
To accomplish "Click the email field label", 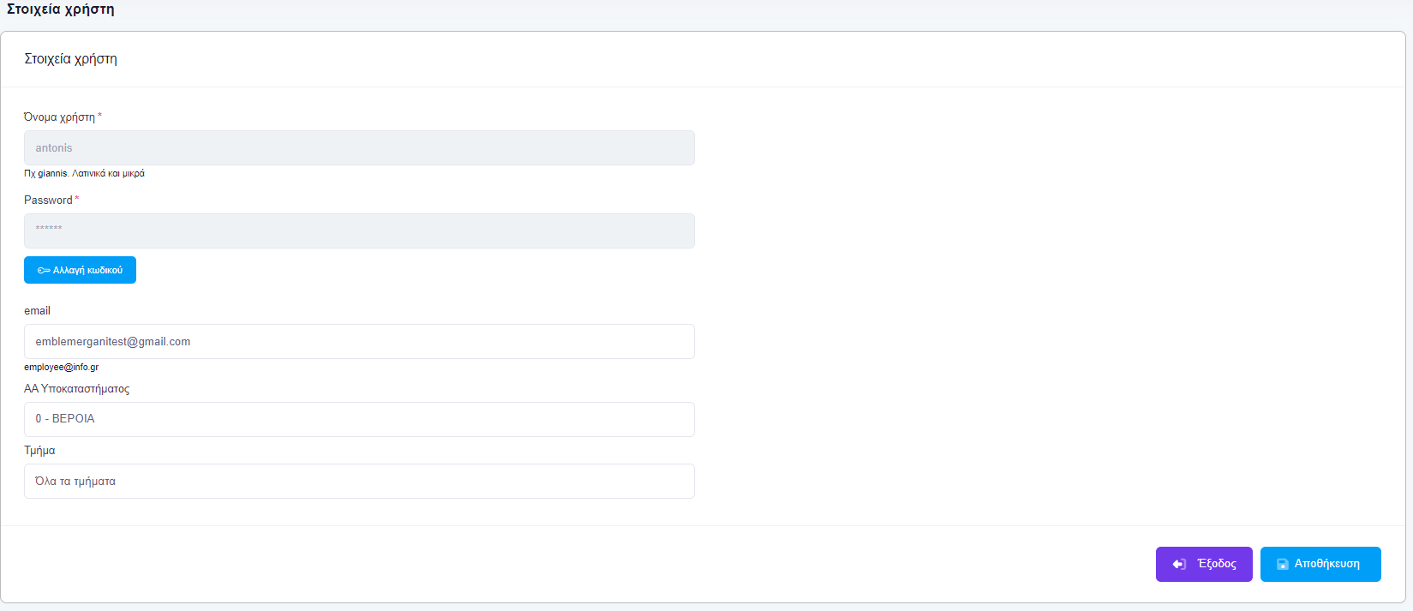I will click(37, 311).
